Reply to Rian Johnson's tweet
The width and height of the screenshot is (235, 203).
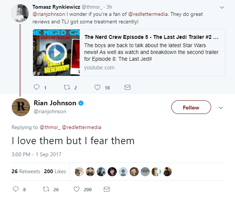click(16, 189)
